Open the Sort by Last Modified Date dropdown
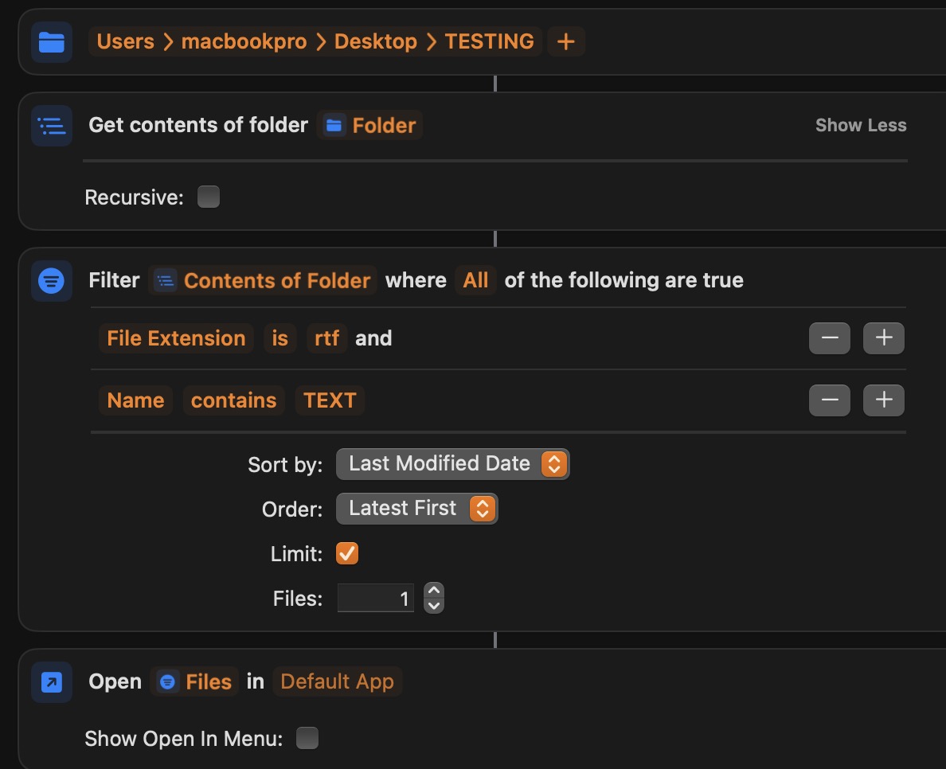 coord(452,463)
